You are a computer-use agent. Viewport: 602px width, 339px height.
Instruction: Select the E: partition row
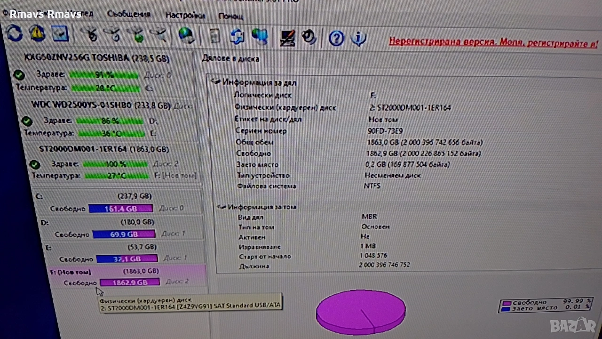124,253
